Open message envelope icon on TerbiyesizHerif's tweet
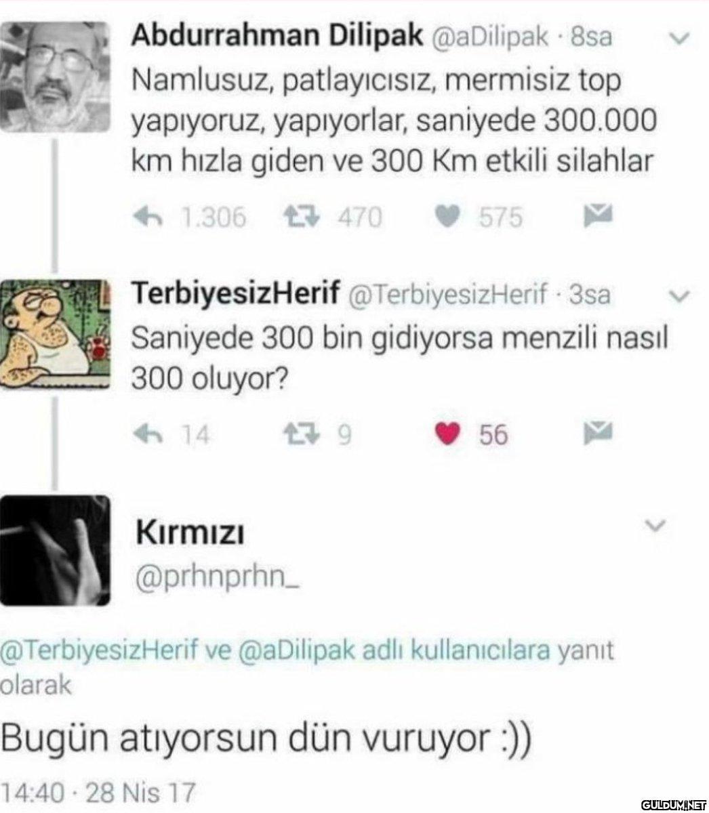 tap(598, 432)
